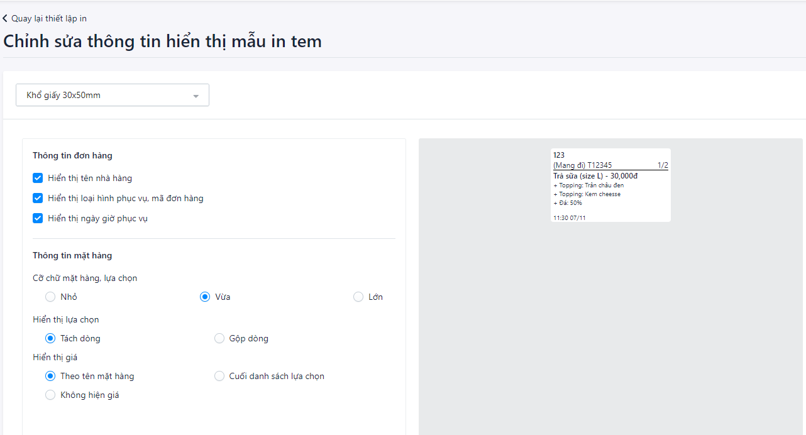
Task: Click the '1/2' label count in preview
Action: point(663,165)
